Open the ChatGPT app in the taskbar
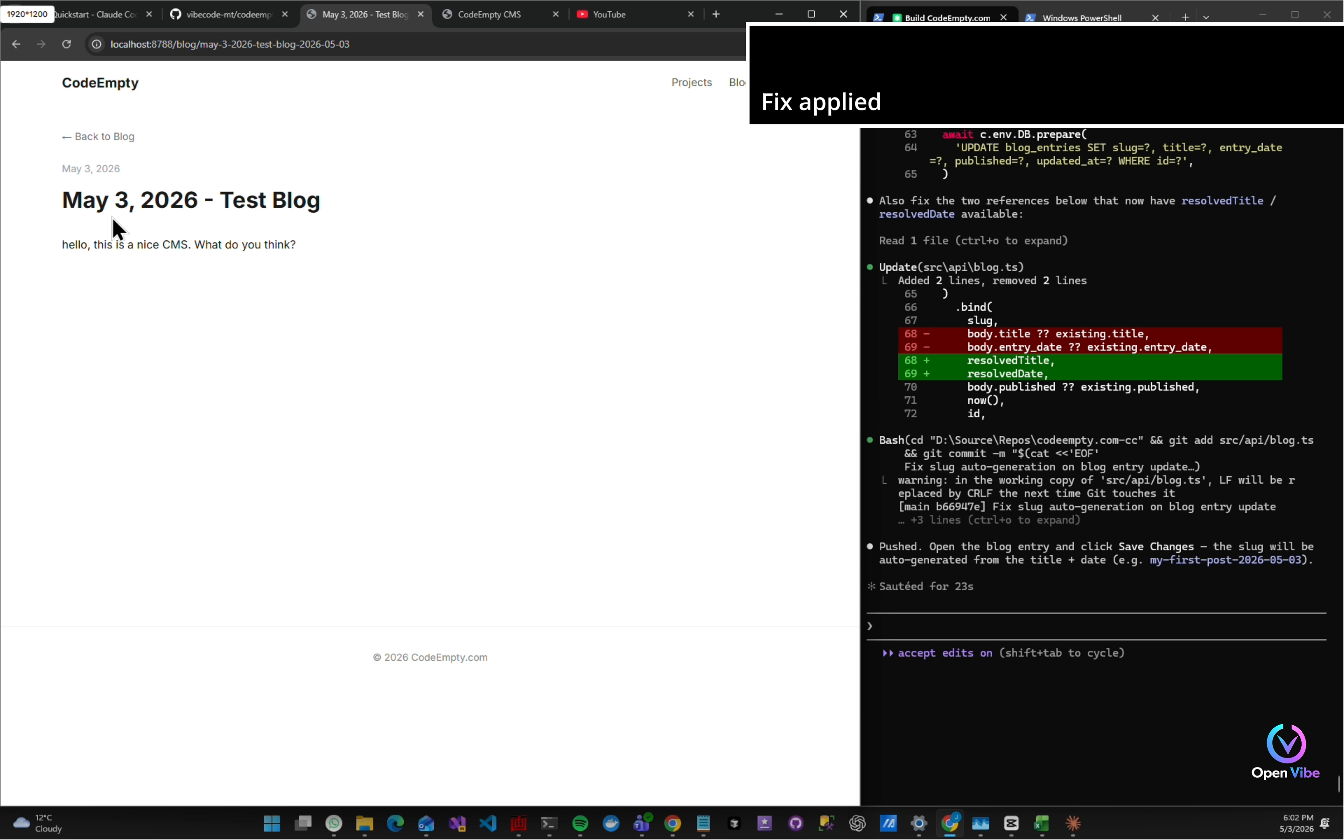This screenshot has width=1344, height=840. coord(857,823)
